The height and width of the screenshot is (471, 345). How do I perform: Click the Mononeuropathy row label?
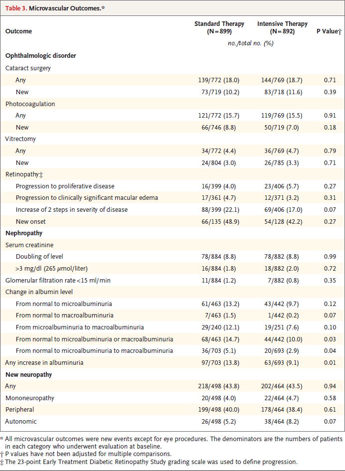tap(30, 398)
